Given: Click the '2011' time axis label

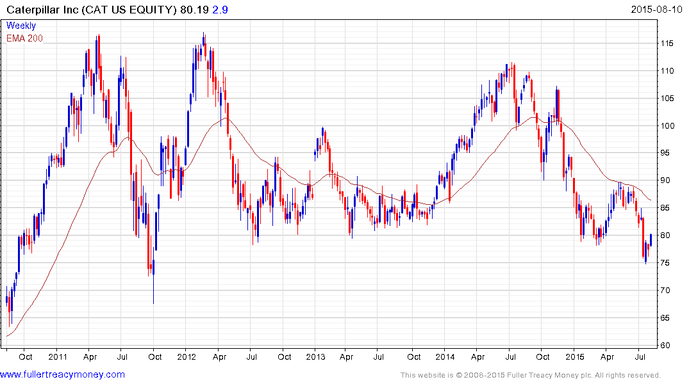Looking at the screenshot, I should click(x=58, y=356).
